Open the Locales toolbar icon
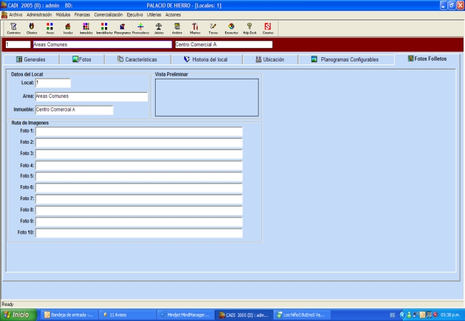 [x=68, y=28]
